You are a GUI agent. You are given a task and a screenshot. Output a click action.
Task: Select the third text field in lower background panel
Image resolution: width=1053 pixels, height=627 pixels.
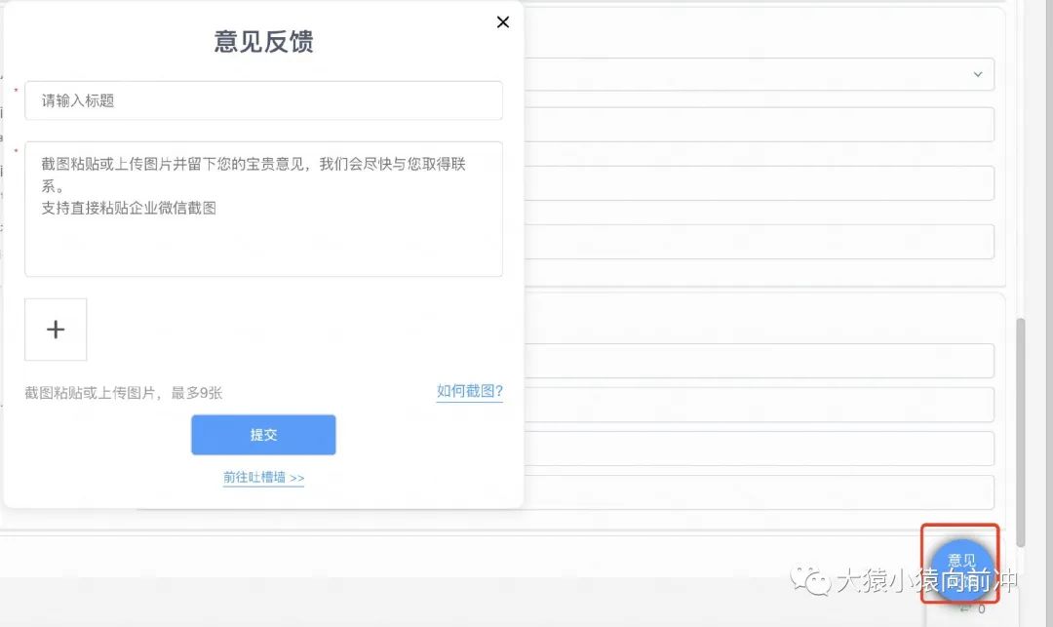pos(759,449)
